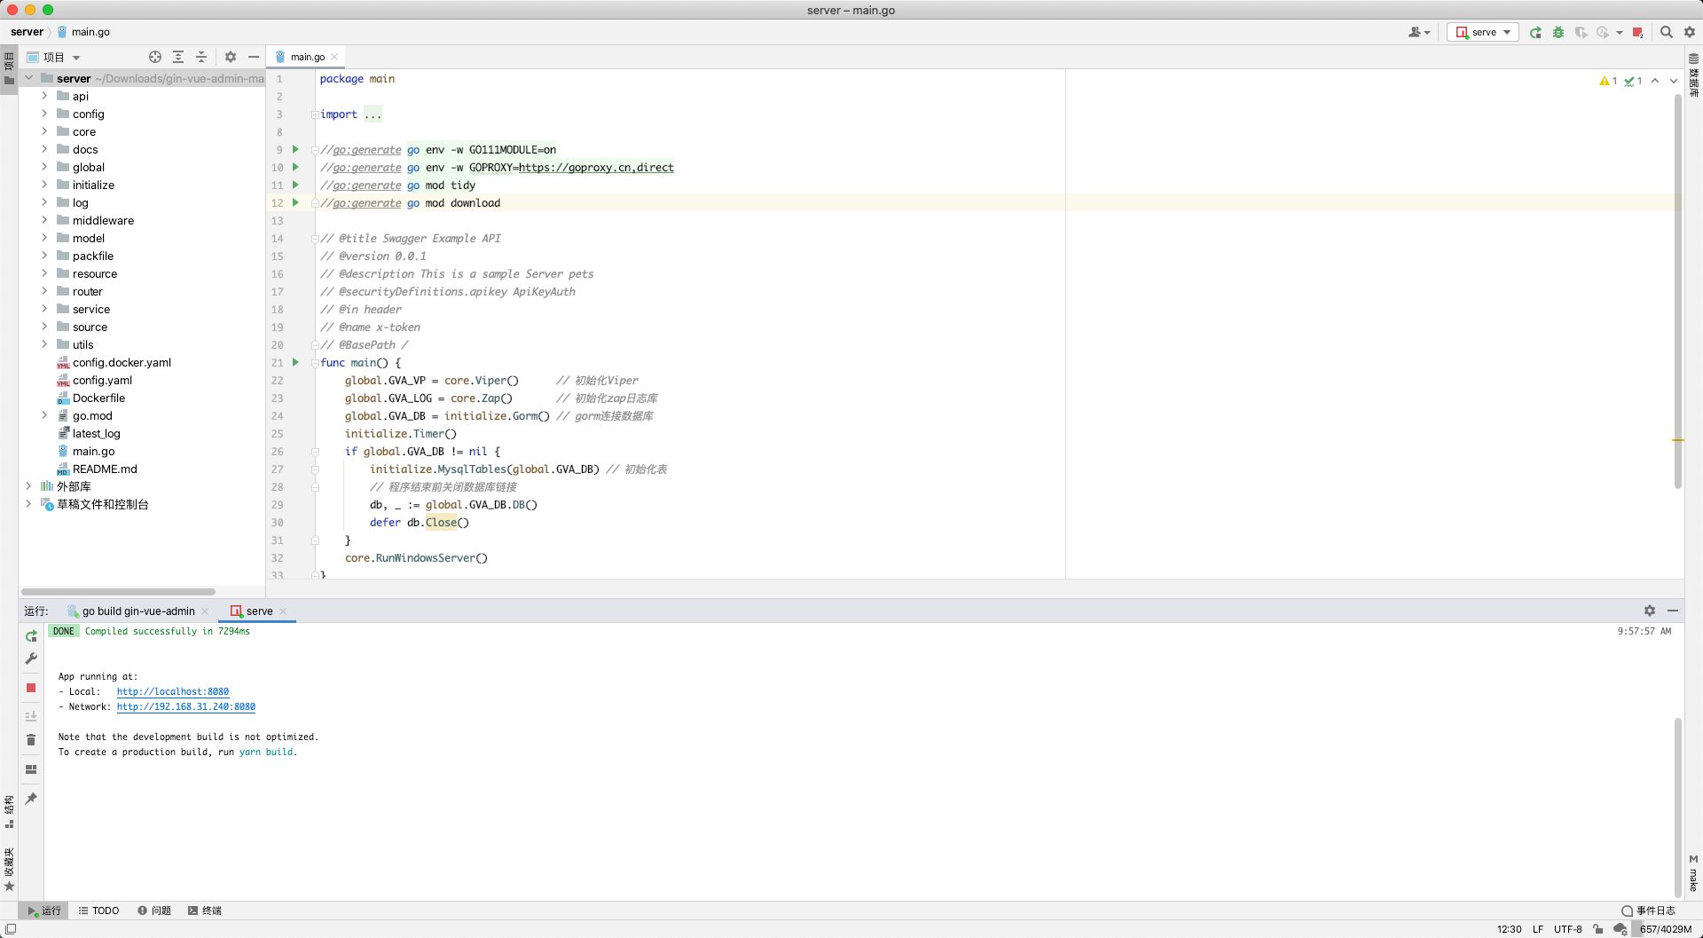Open the serve run configuration dropdown
This screenshot has height=938, width=1703.
(x=1483, y=32)
